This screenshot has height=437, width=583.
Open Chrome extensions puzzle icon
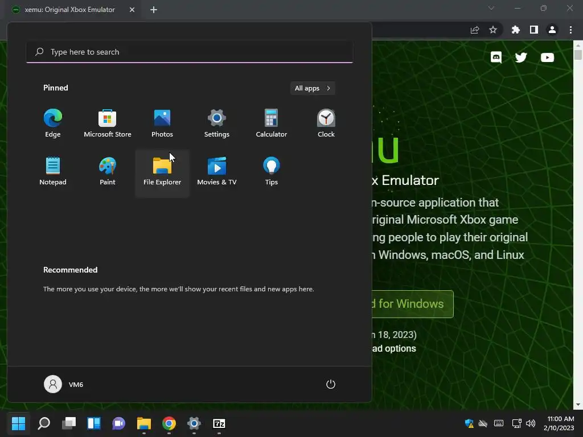pyautogui.click(x=516, y=30)
